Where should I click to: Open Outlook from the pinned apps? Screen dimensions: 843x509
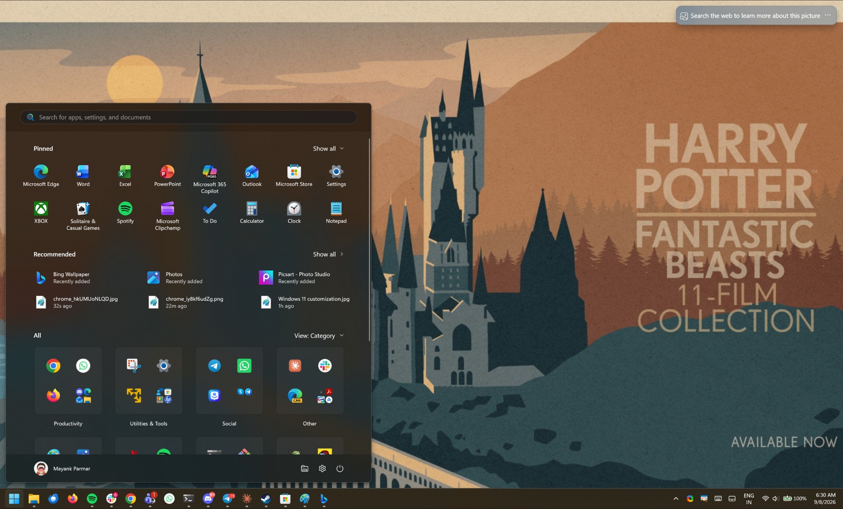tap(252, 176)
